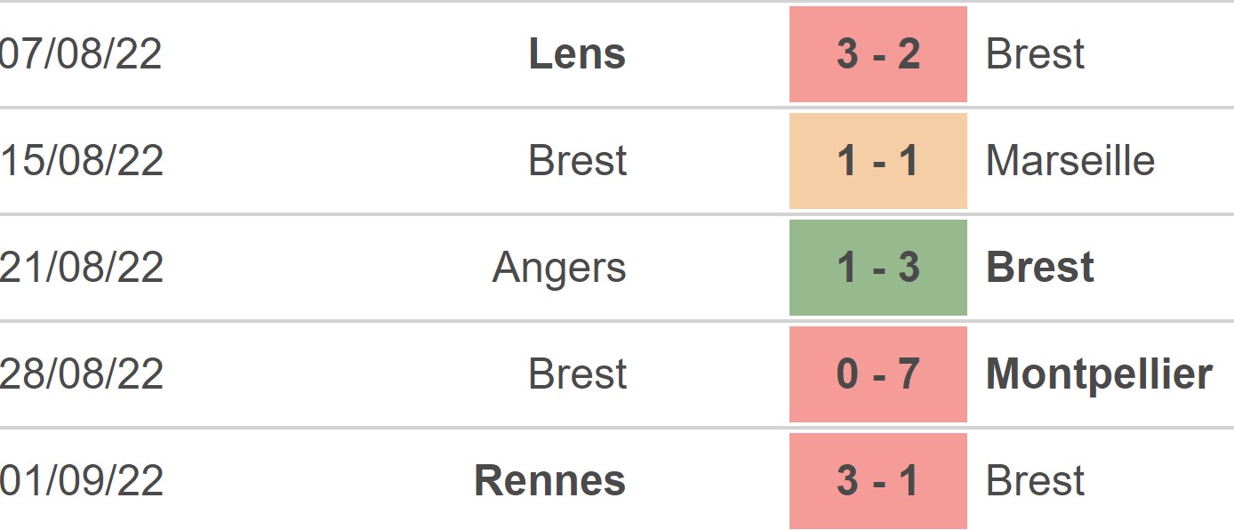Click the date 15/08/22

[81, 161]
